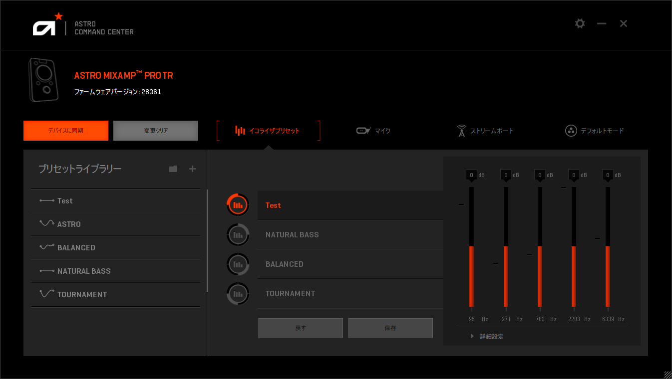
Task: Click the 6339 Hz equalizer slider bar
Action: 608,247
